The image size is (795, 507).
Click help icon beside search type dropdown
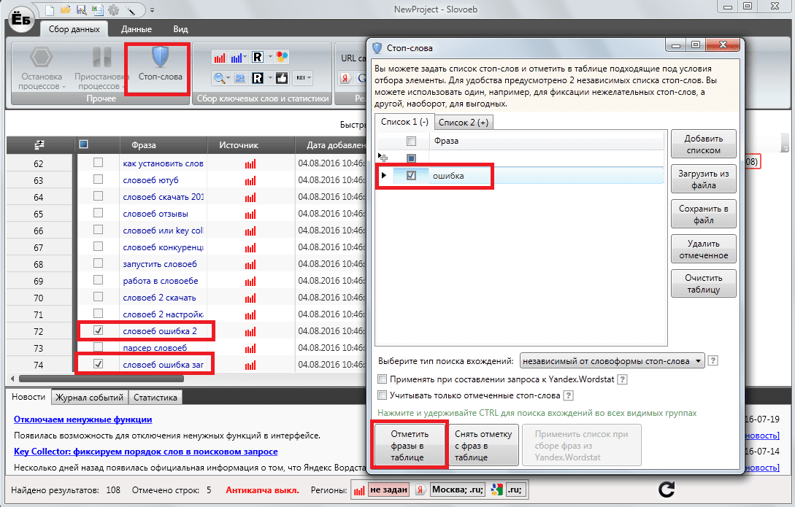[713, 360]
